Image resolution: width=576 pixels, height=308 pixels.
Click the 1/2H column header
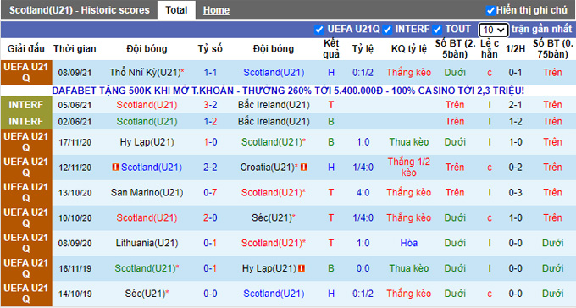coord(515,49)
